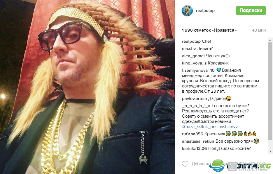The height and width of the screenshot is (174, 273).
Task: Open the pavlov.artem commenter profile
Action: coord(194,98)
